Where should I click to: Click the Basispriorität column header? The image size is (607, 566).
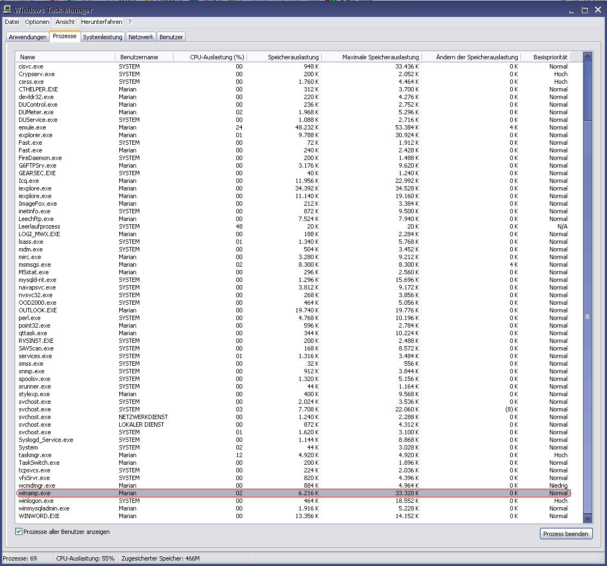[550, 57]
